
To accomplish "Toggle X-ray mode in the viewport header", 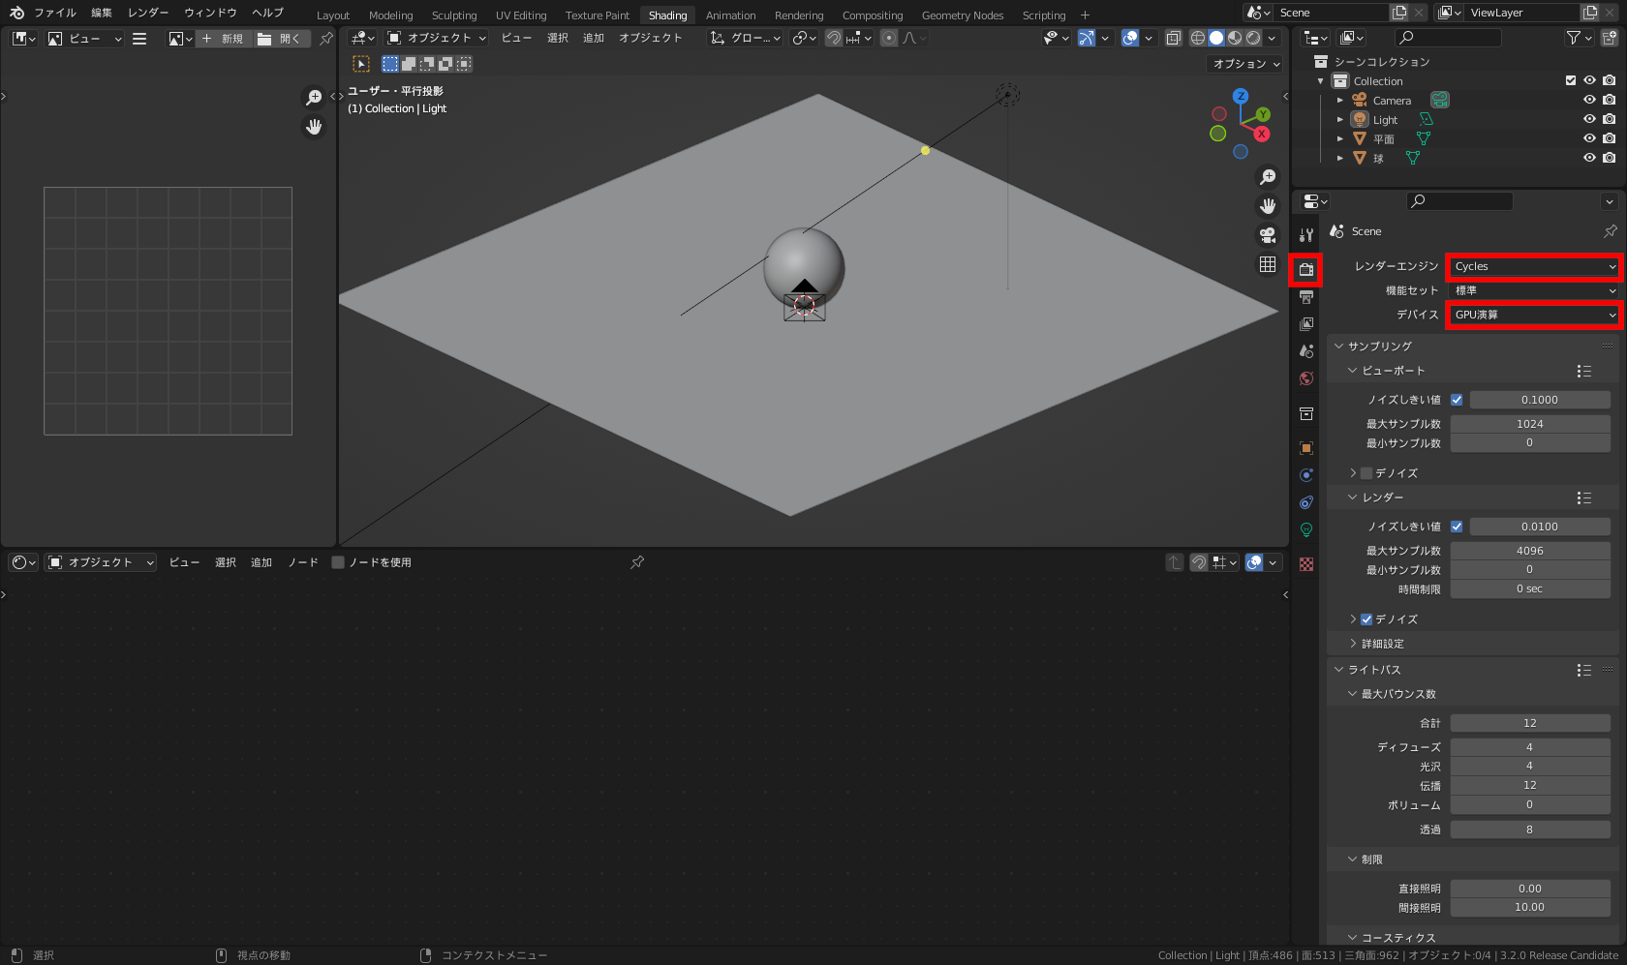I will point(1173,38).
